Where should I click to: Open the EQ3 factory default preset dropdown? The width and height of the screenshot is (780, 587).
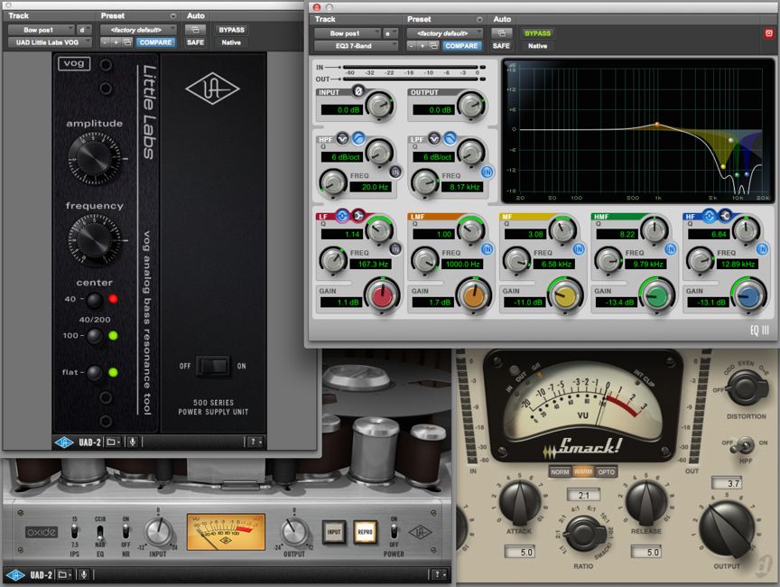coord(443,33)
